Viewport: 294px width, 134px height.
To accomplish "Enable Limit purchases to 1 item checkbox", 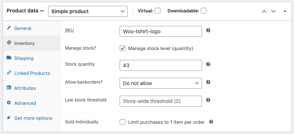I will click(123, 122).
